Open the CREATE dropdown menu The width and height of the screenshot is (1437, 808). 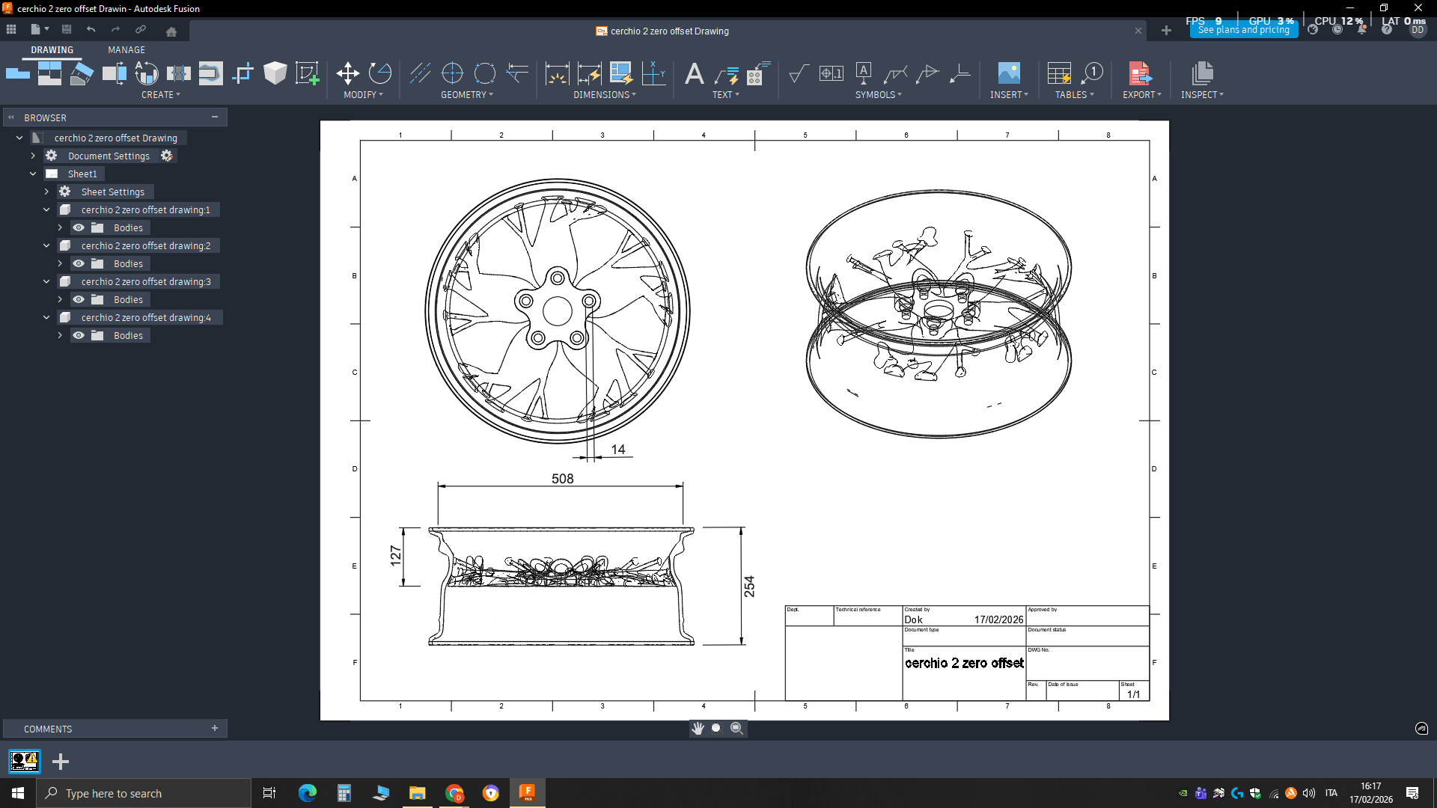pyautogui.click(x=160, y=95)
